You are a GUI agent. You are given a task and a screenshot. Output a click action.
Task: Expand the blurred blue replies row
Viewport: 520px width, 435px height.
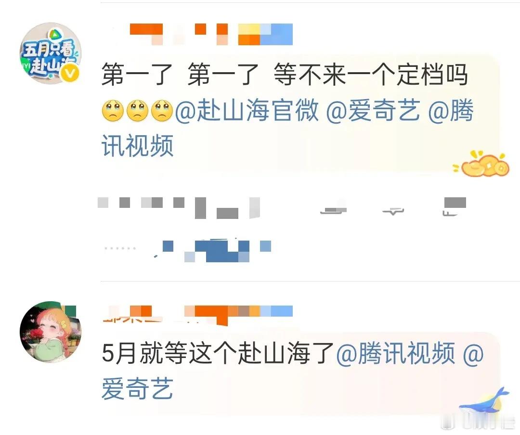coord(187,250)
